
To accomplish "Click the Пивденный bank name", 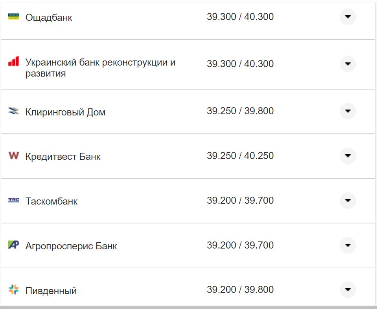I will [51, 290].
